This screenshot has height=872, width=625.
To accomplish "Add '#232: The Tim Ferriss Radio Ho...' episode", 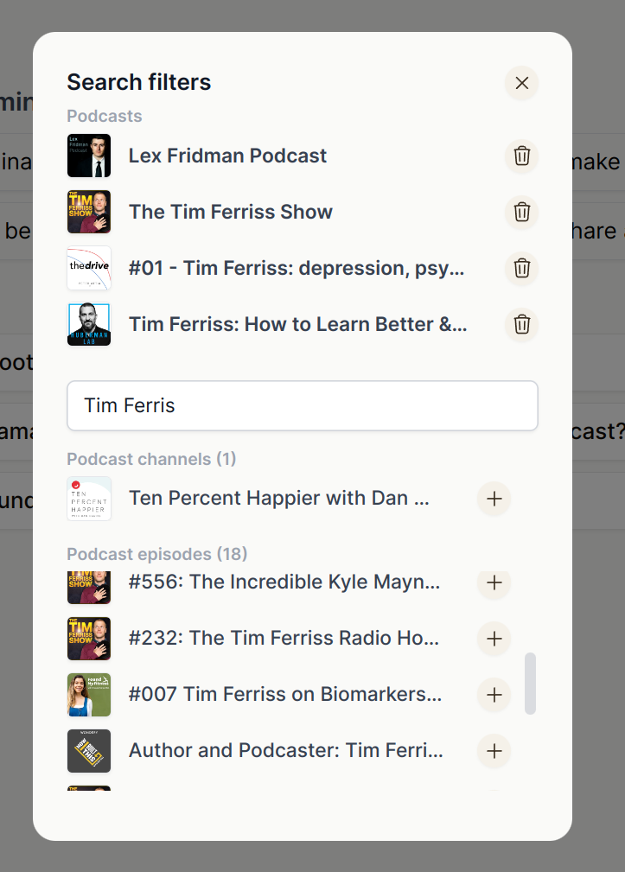I will pos(494,639).
